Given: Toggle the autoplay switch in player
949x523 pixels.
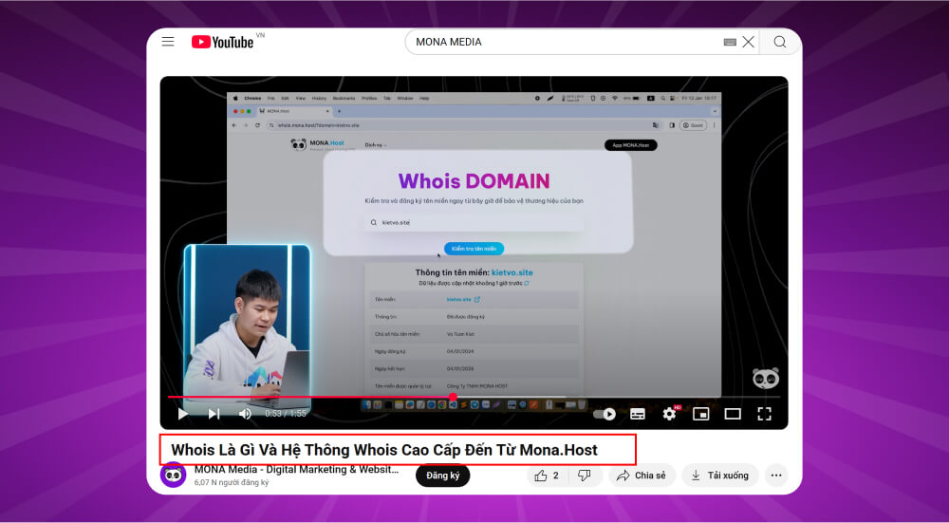Looking at the screenshot, I should pos(604,414).
